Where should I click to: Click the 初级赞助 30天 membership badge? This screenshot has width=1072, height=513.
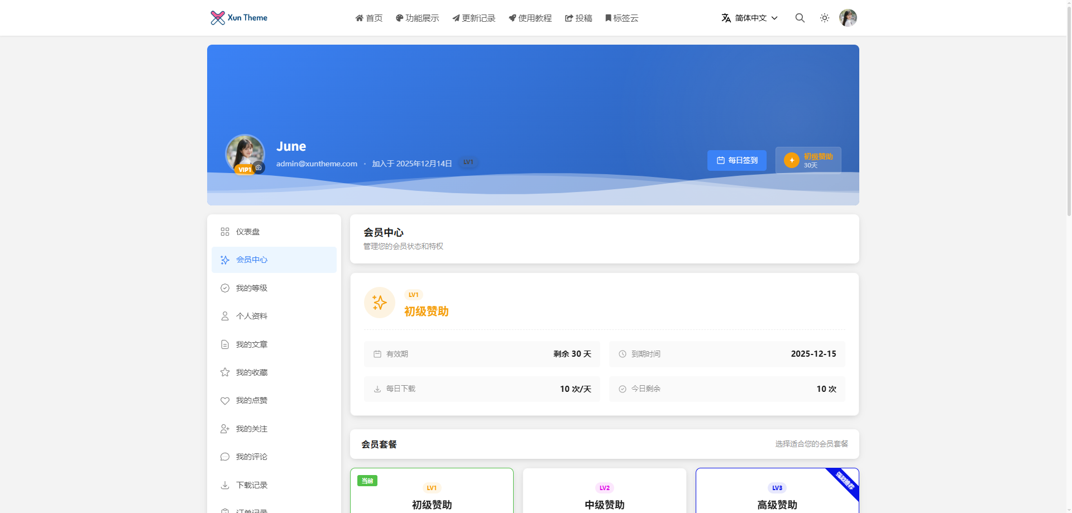808,160
